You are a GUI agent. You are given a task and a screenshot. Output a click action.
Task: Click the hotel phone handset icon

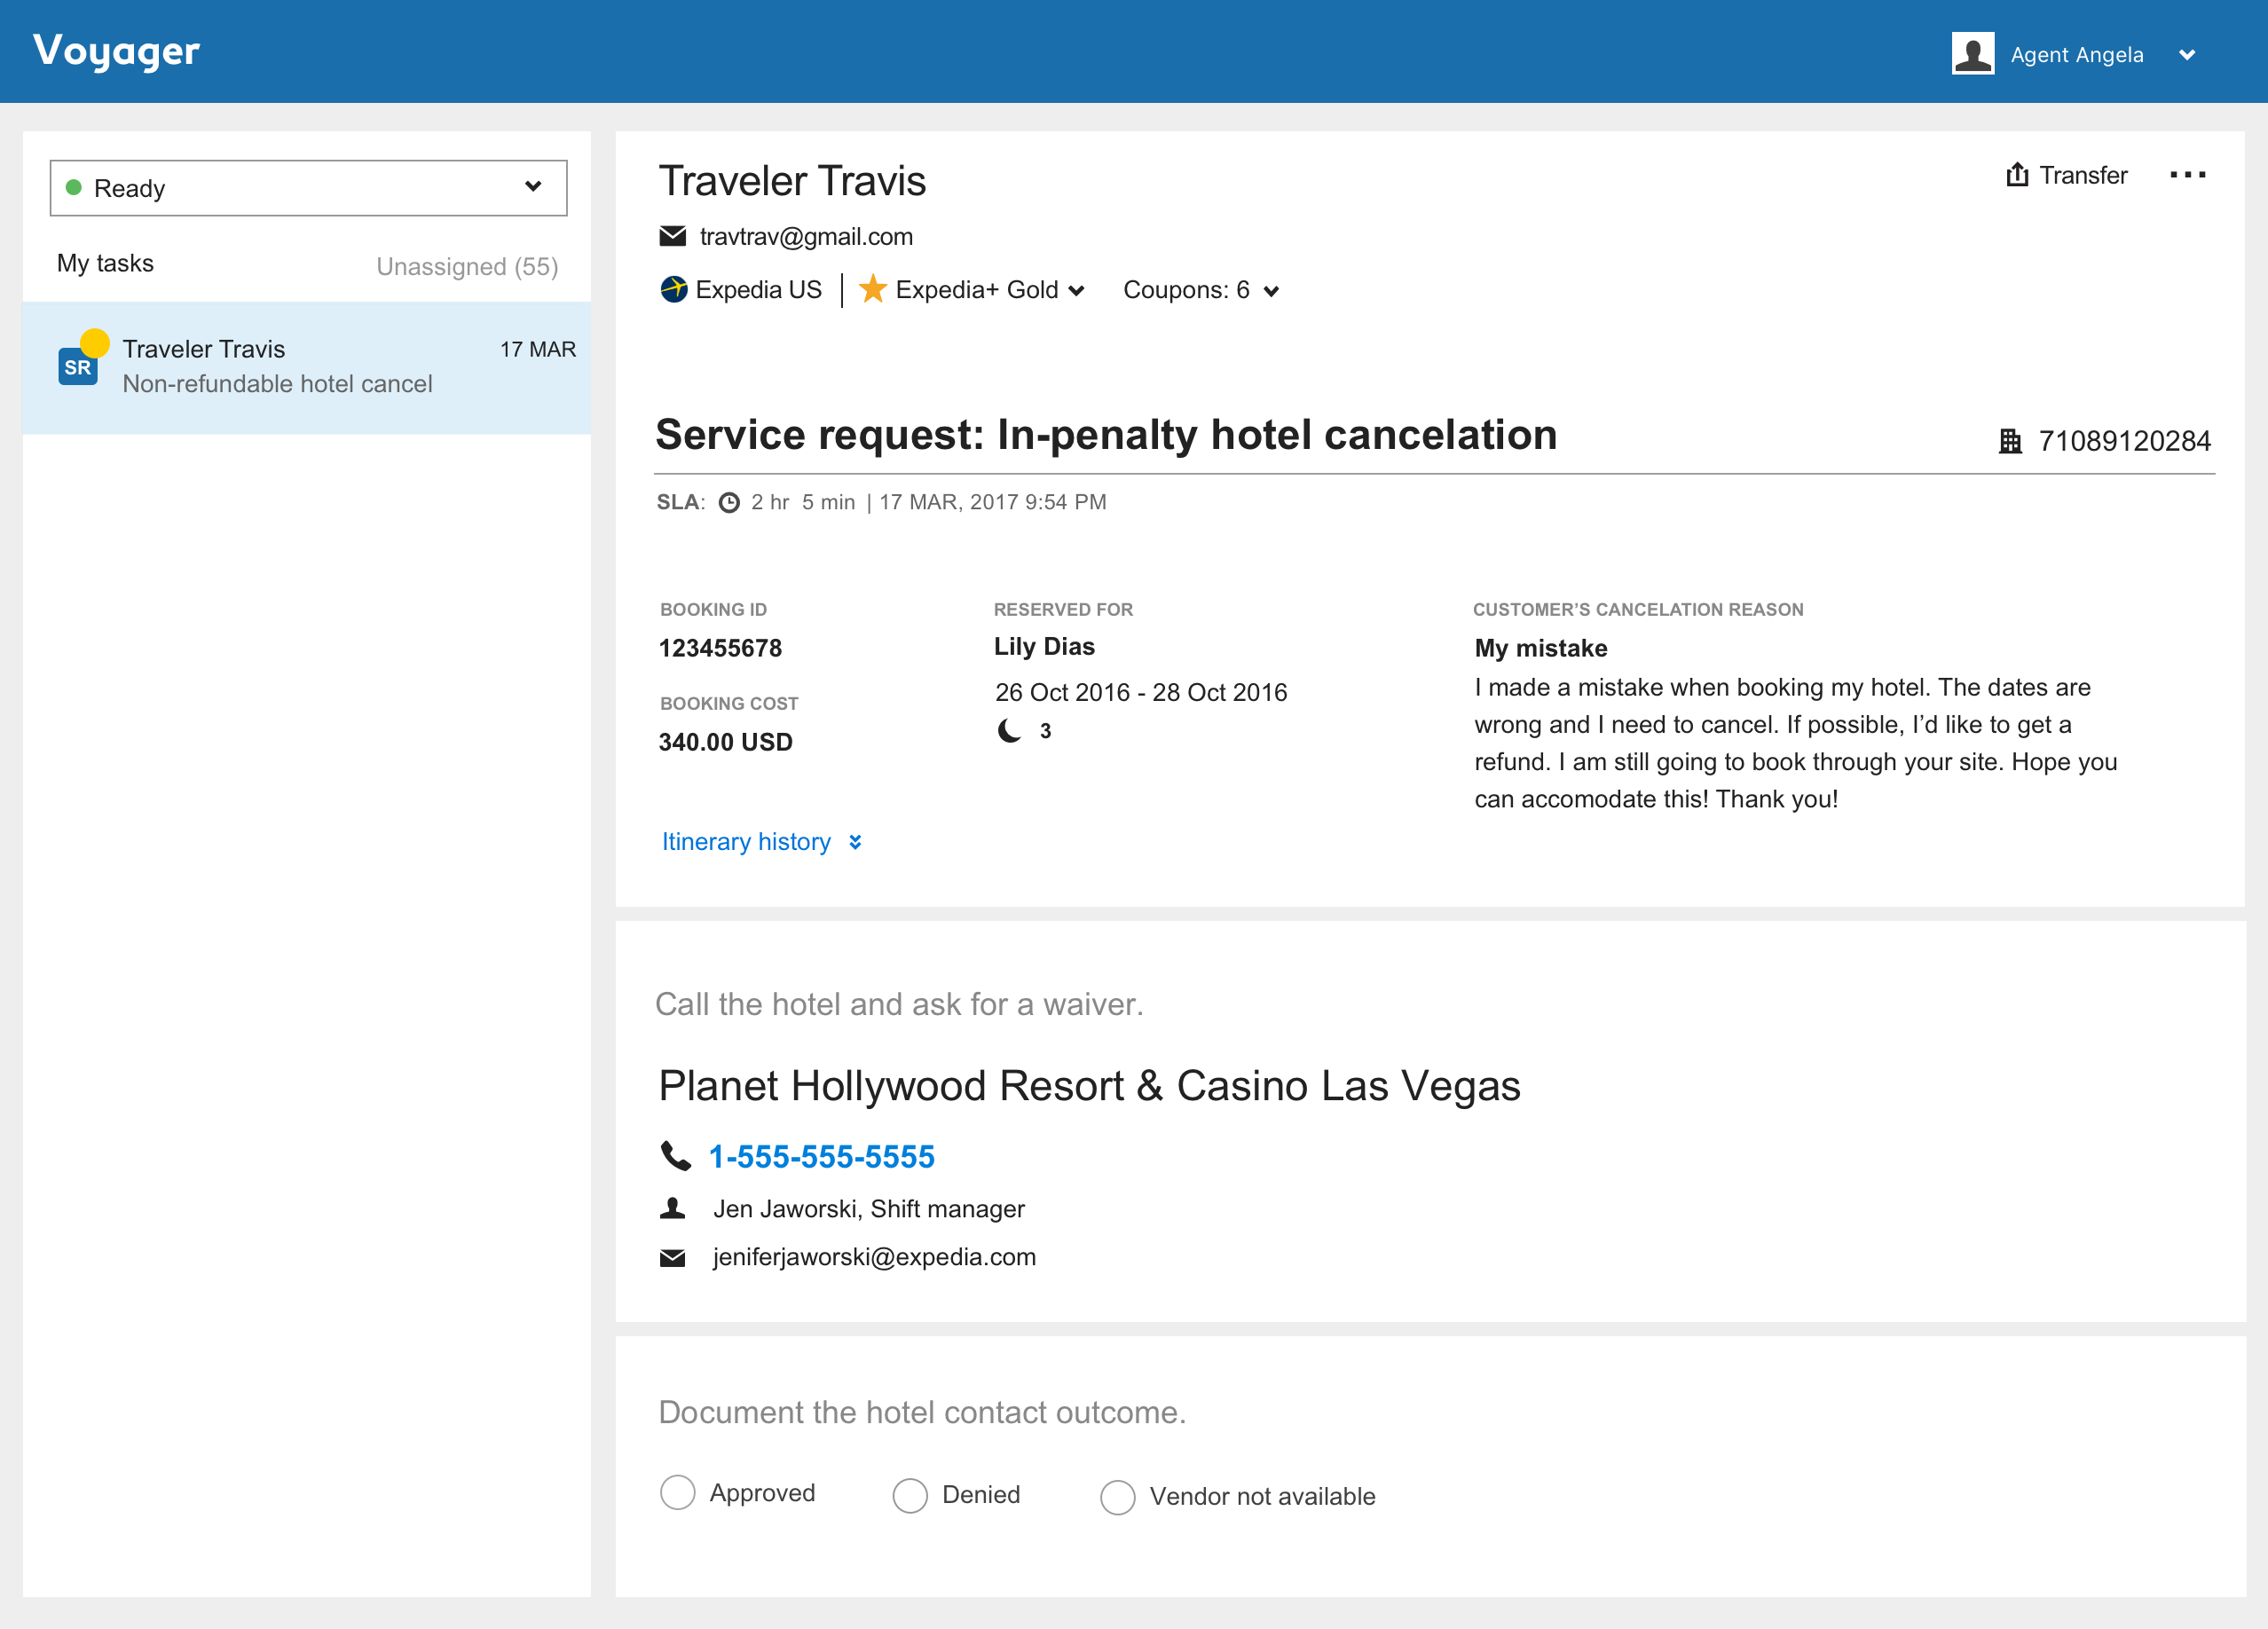click(x=676, y=1156)
